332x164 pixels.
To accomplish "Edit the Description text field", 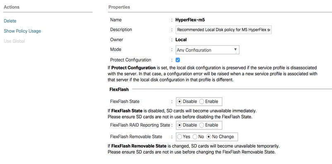I will point(224,30).
